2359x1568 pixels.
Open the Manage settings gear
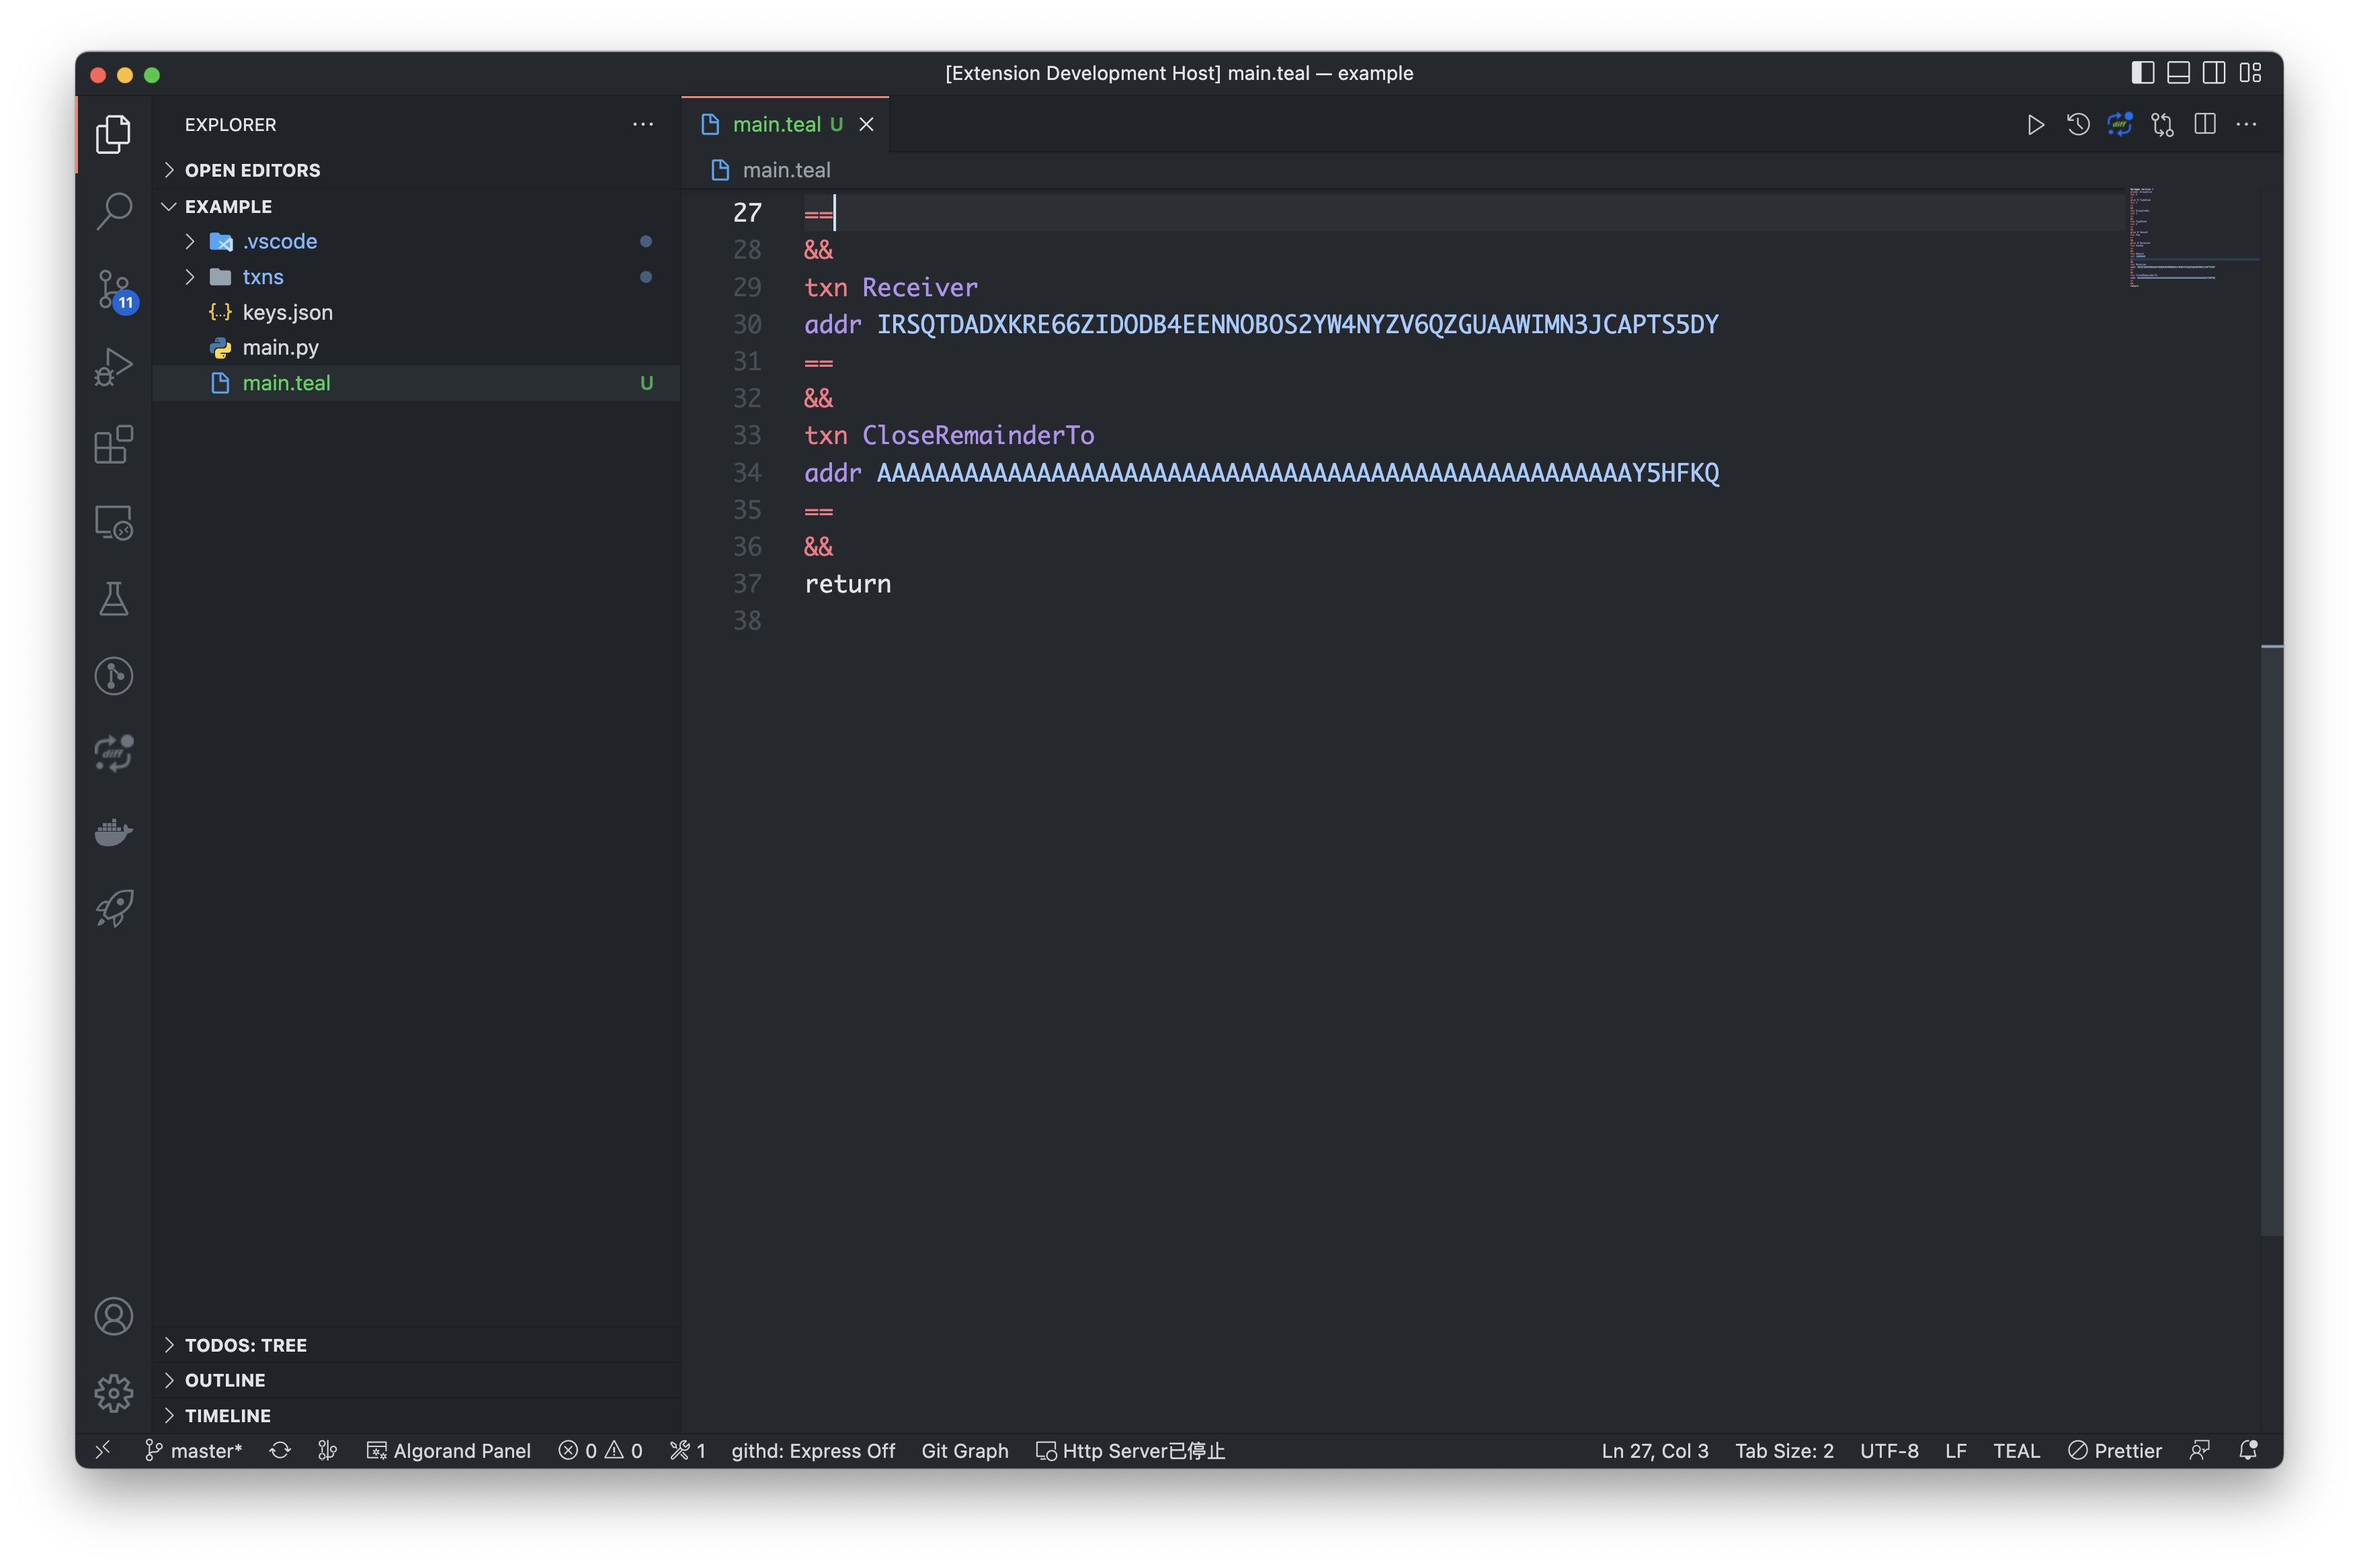(113, 1393)
